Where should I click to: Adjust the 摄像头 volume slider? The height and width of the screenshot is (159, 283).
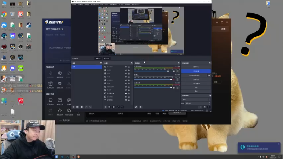[x=153, y=79]
